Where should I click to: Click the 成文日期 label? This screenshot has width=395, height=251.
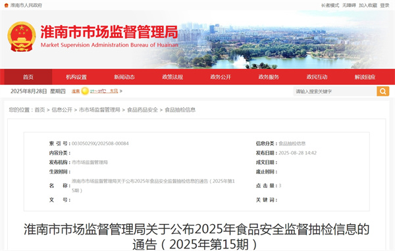pyautogui.click(x=267, y=162)
